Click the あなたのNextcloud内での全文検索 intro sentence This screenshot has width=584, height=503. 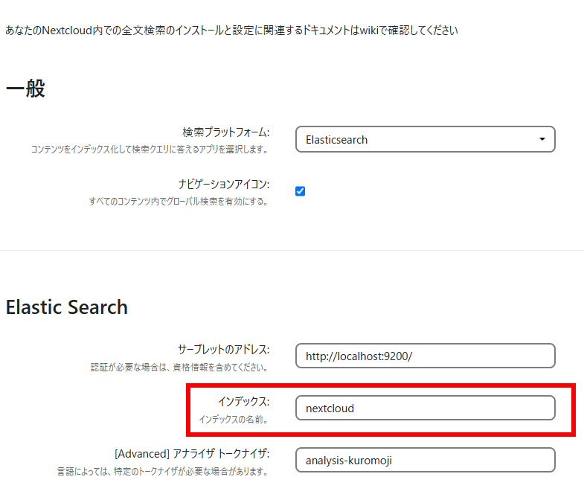[231, 31]
